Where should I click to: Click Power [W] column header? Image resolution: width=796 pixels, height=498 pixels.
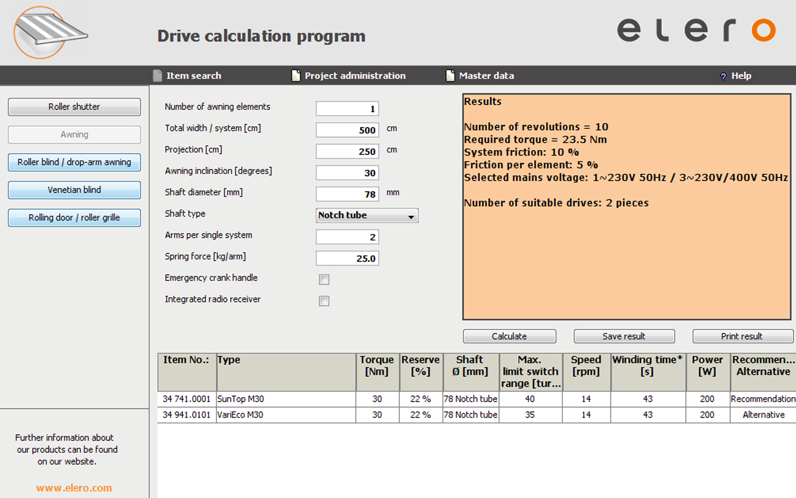[x=708, y=372]
